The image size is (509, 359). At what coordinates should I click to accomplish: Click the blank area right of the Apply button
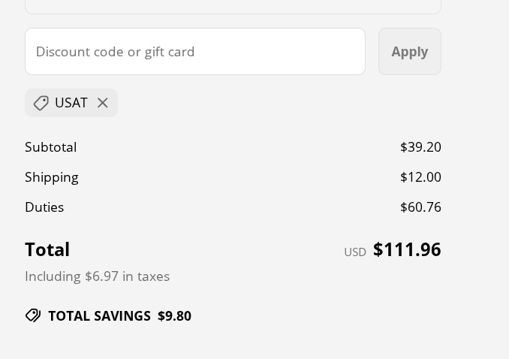click(475, 51)
